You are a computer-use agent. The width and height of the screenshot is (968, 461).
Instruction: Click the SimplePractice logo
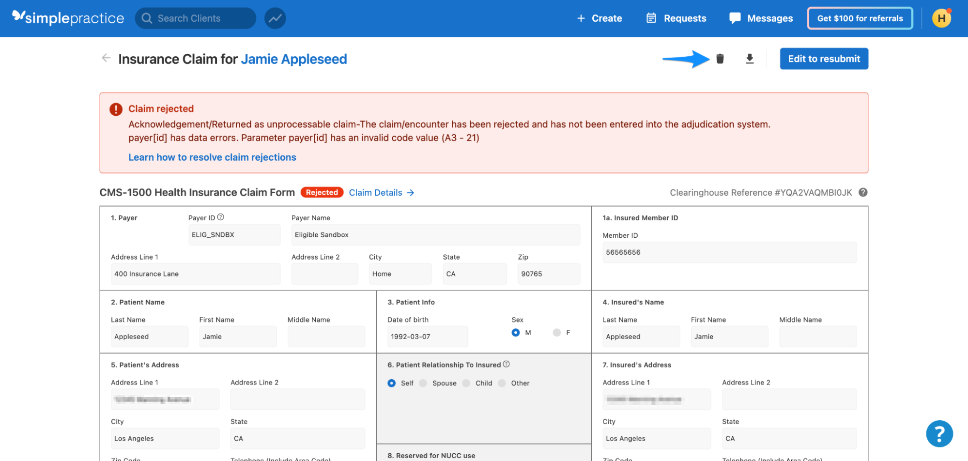click(68, 18)
